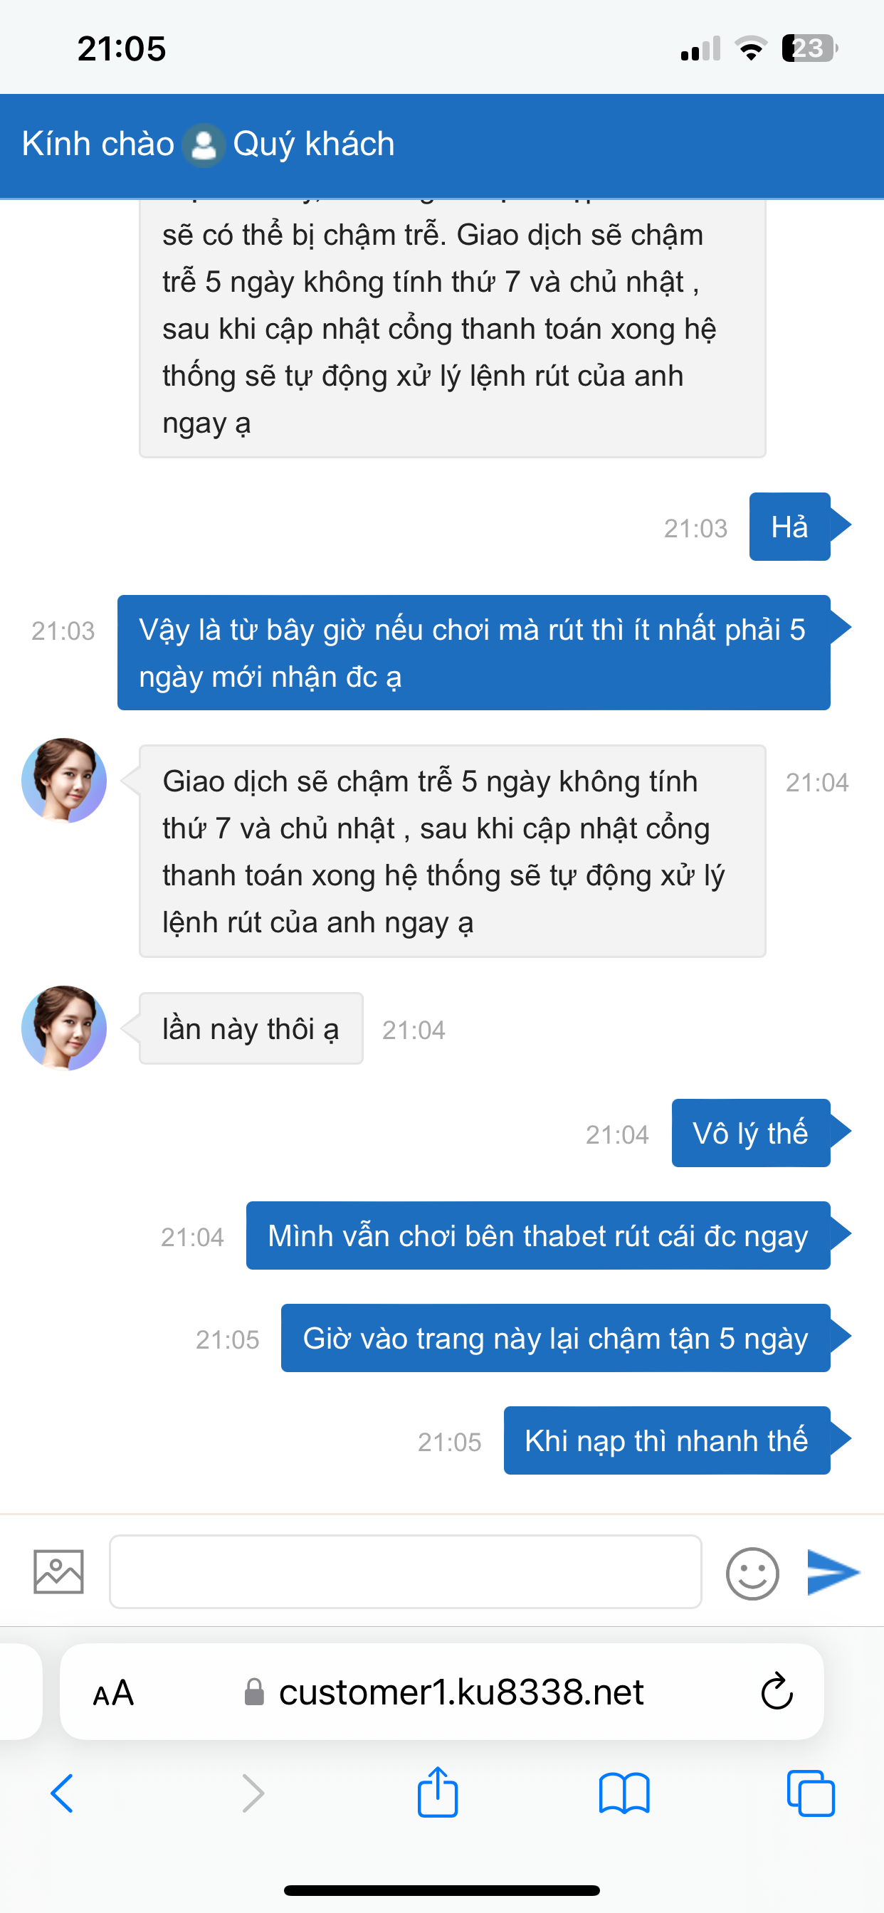884x1913 pixels.
Task: Tap the 'Khi nạp thì nhanh thế' bubble
Action: coord(666,1440)
